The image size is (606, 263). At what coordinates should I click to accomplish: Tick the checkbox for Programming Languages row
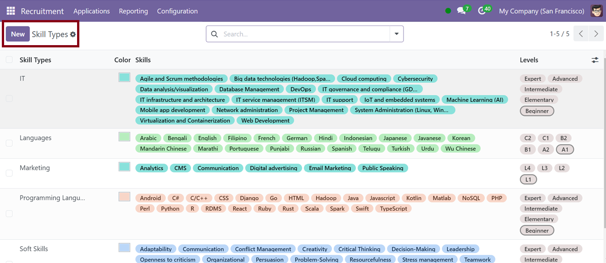pyautogui.click(x=9, y=214)
